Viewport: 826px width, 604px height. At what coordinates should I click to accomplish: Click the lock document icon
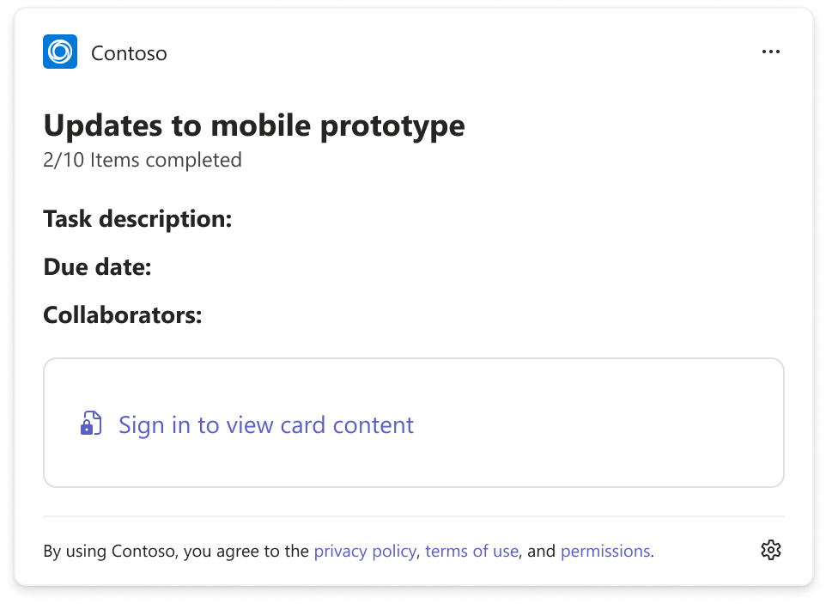91,424
